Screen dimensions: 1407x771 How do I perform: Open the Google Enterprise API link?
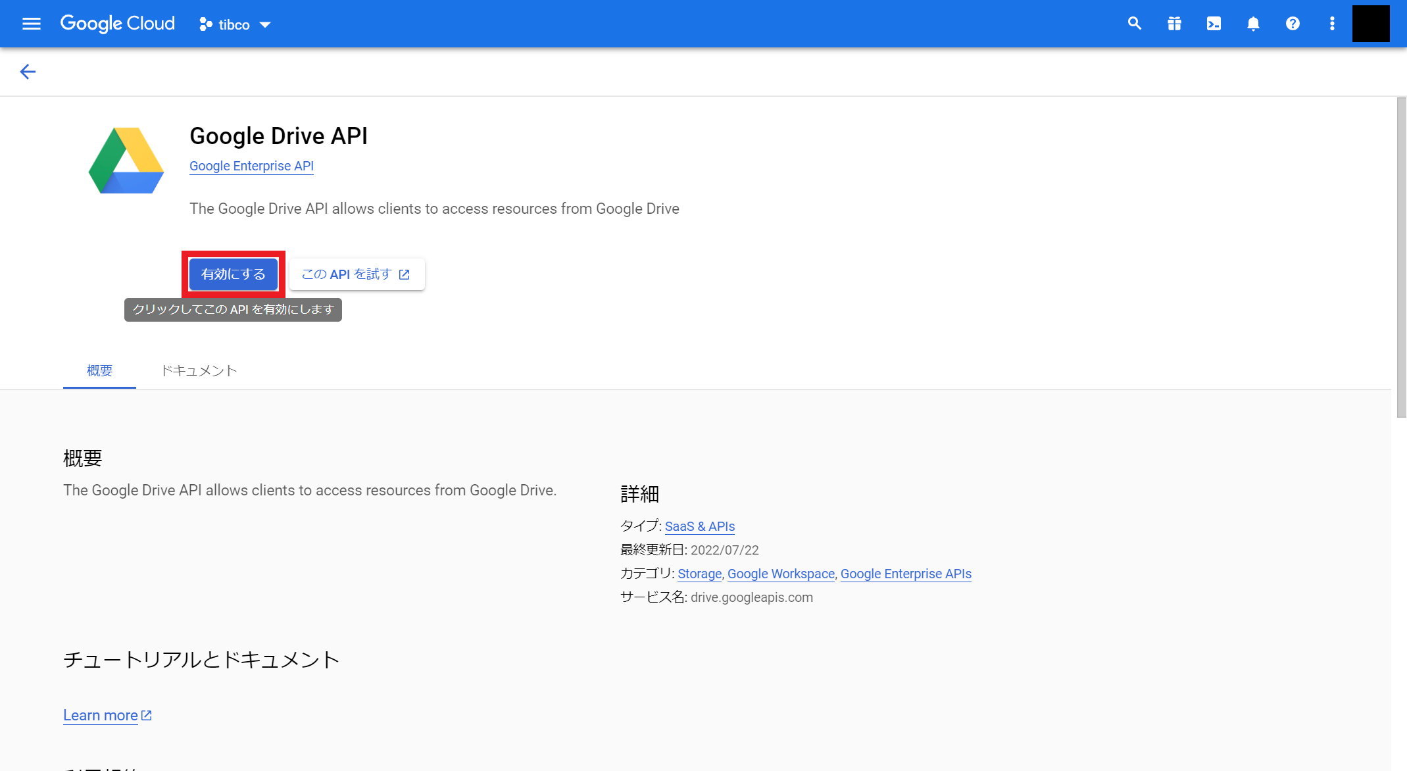(251, 166)
